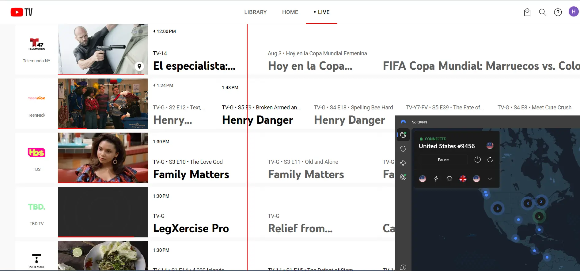Select the TBS channel logo
This screenshot has height=271, width=580.
pyautogui.click(x=36, y=152)
